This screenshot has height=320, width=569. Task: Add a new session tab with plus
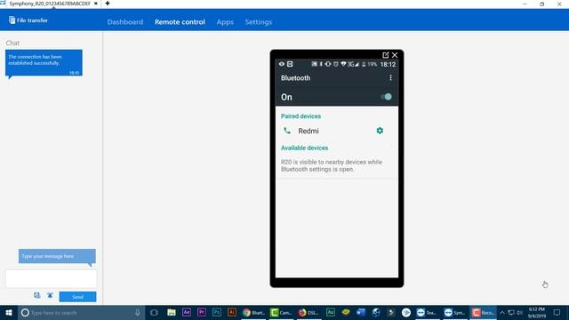pos(108,4)
